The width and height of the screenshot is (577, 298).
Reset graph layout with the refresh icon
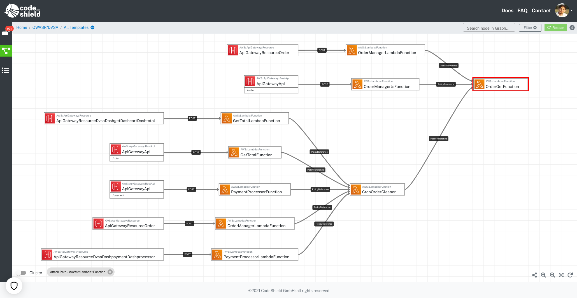(x=570, y=275)
